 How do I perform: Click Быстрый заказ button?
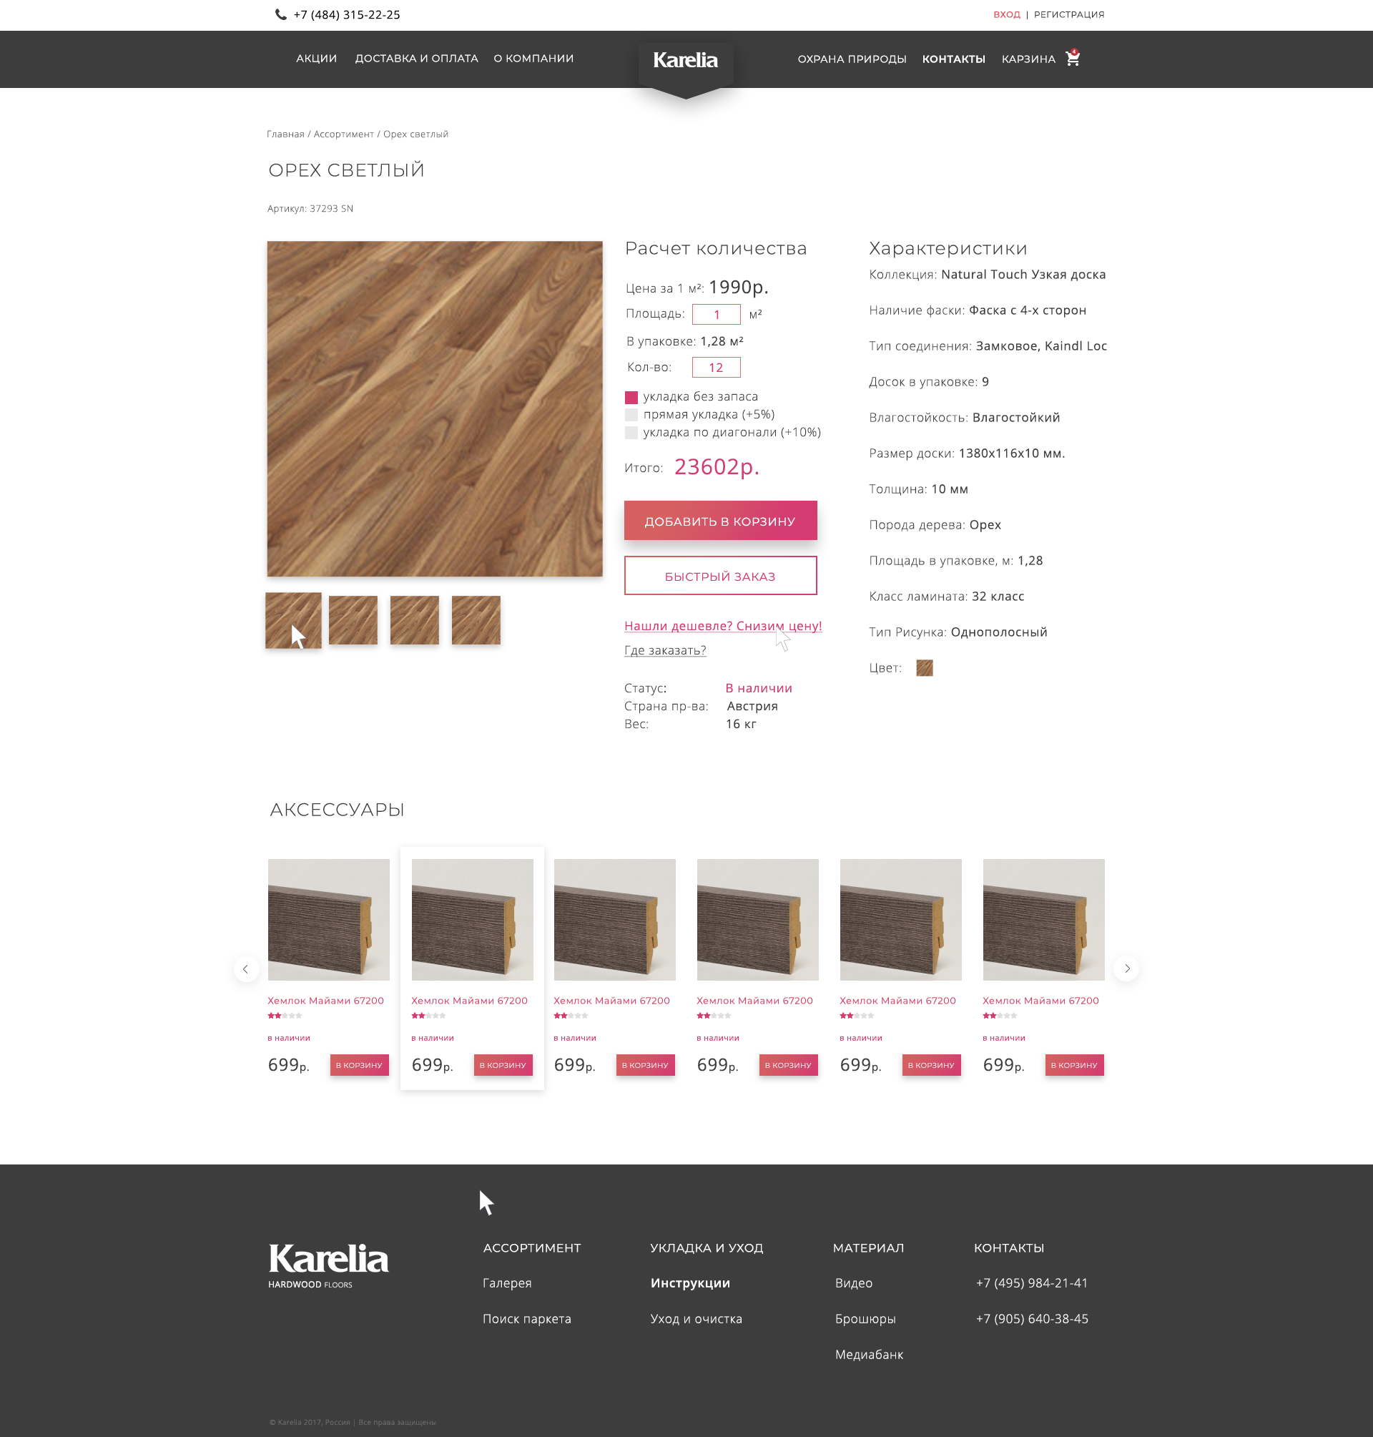coord(720,576)
